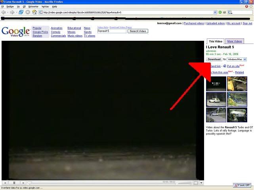Screen dimensions: 254x190
Task: Select the Video presents title thumbnail
Action: [x=216, y=84]
